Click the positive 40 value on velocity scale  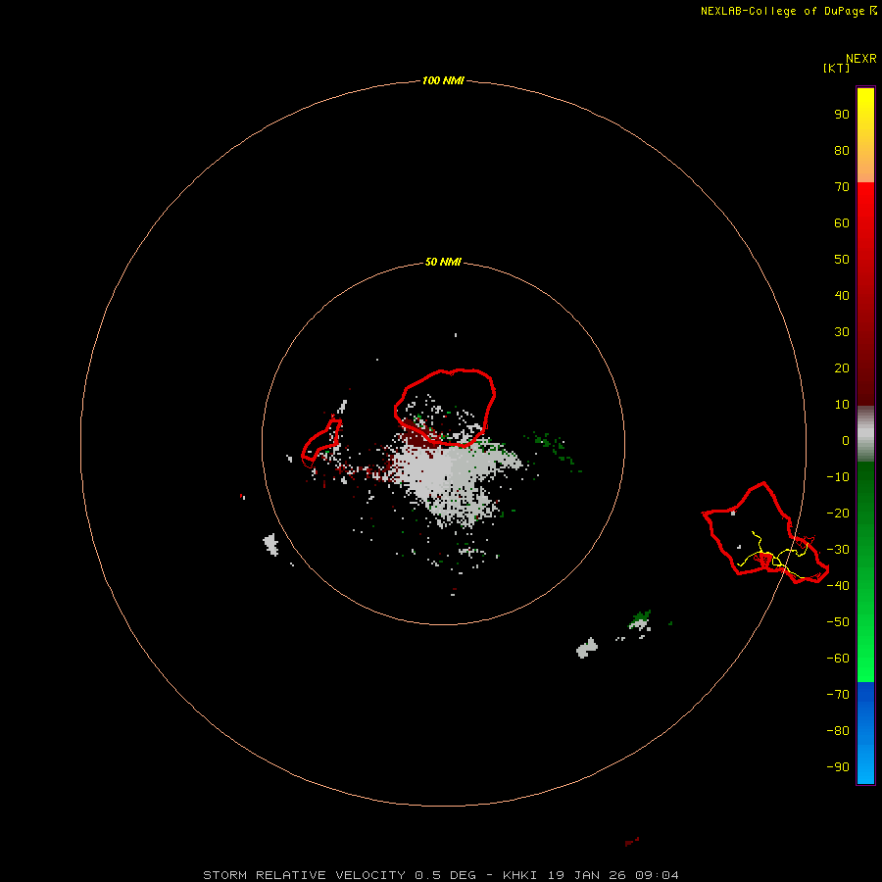[842, 296]
